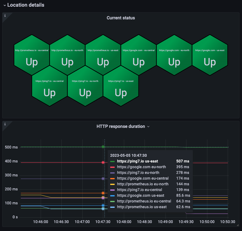Open the Current status panel title menu
242x231 pixels.
pos(121,18)
